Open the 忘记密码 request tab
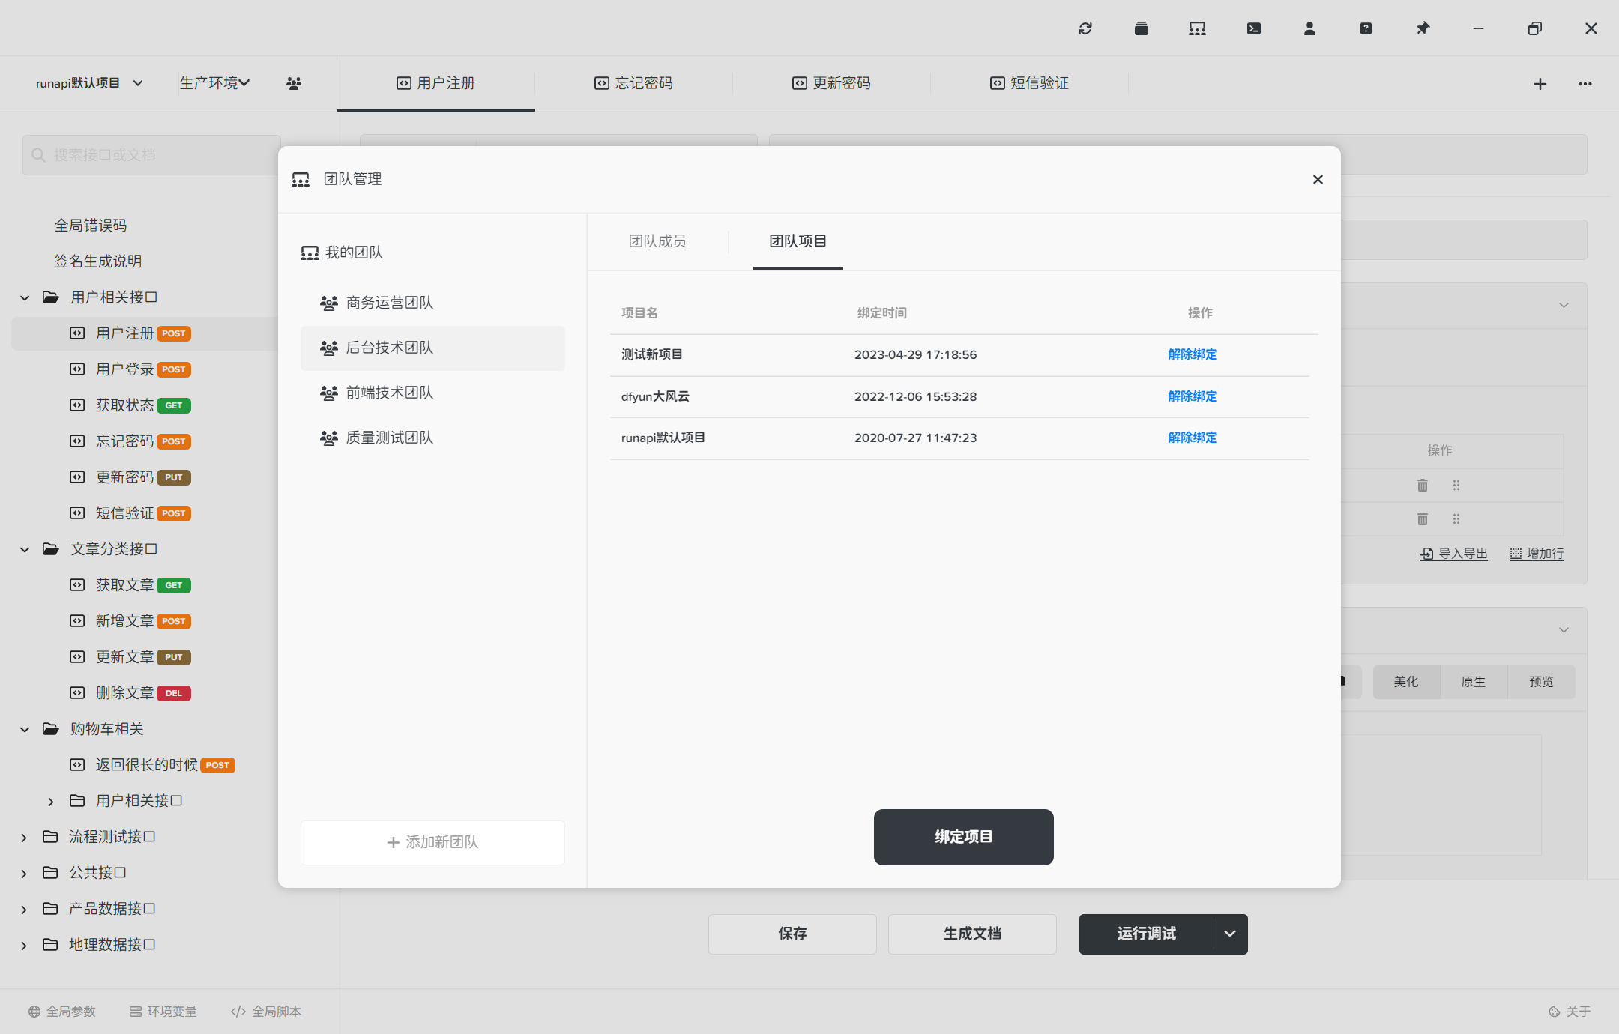This screenshot has height=1034, width=1619. click(633, 83)
